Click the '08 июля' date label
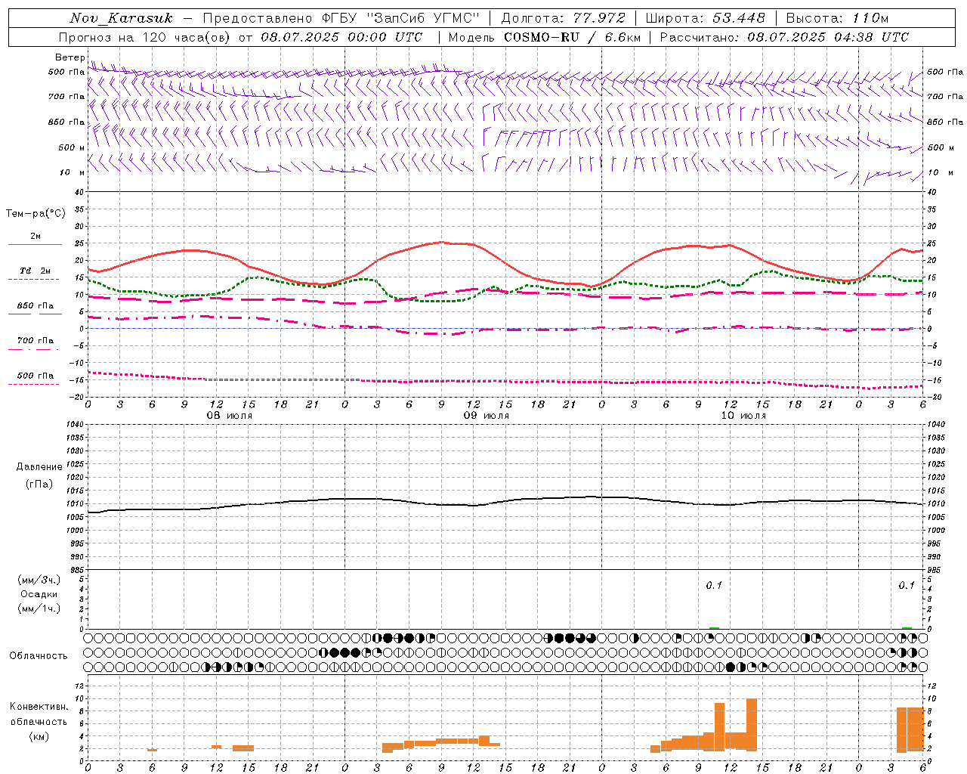The width and height of the screenshot is (967, 774). [x=230, y=416]
